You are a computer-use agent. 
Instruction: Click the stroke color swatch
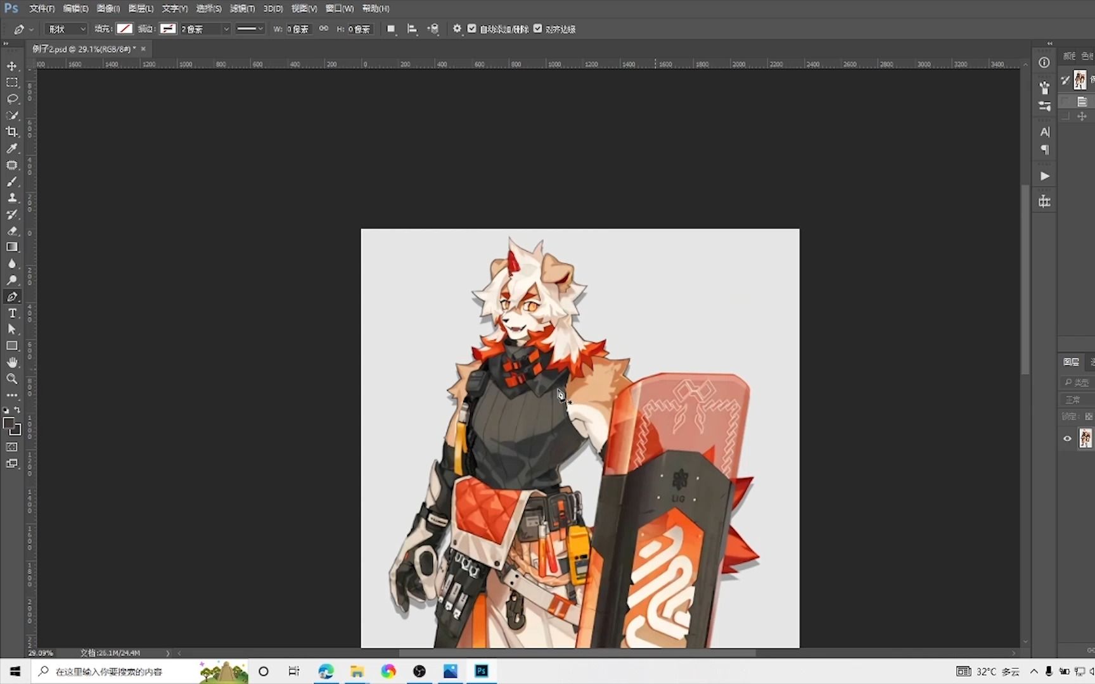(168, 29)
